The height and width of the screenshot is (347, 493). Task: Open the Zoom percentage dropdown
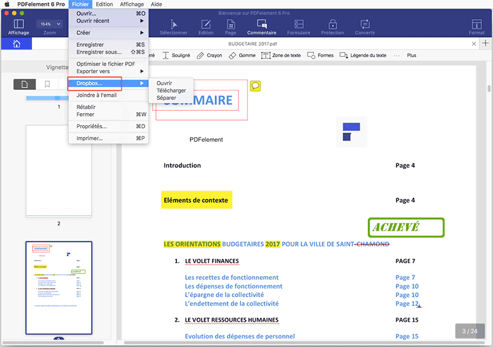click(50, 24)
